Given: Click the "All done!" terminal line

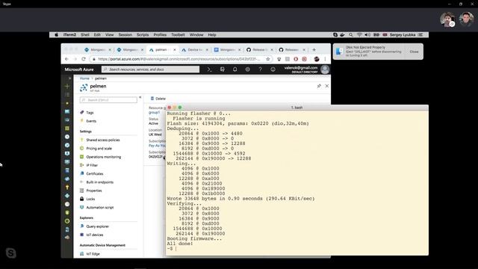Looking at the screenshot, I should (180, 244).
